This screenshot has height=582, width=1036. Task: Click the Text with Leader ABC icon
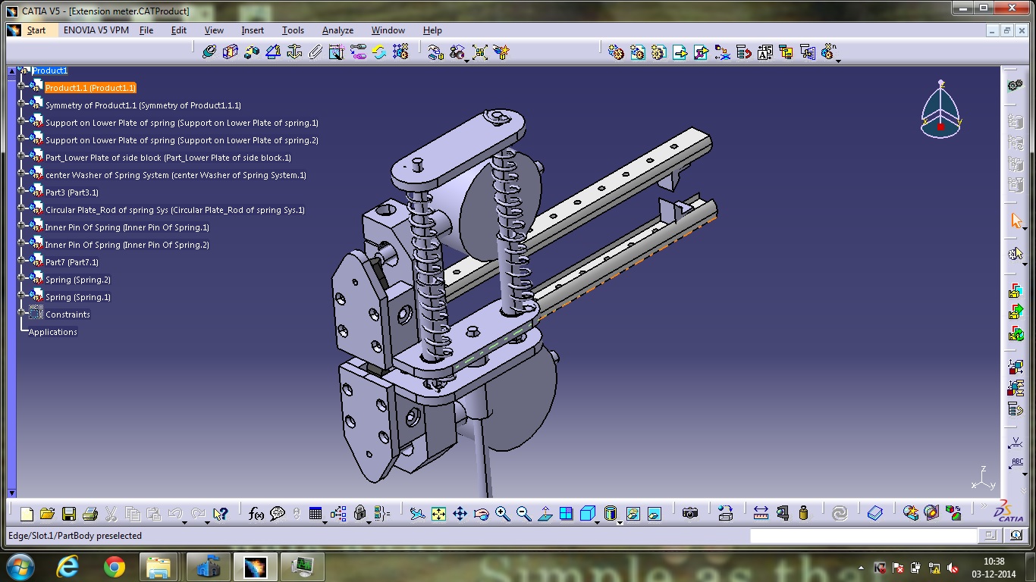[x=1016, y=464]
